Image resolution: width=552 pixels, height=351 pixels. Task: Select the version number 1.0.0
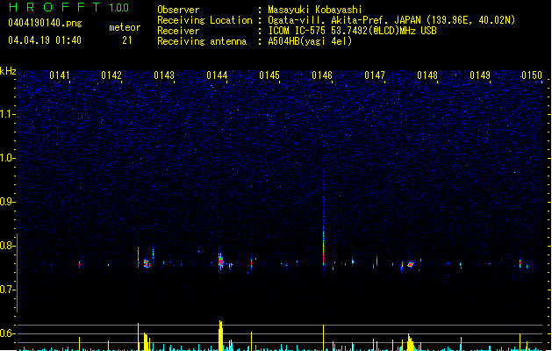point(119,7)
